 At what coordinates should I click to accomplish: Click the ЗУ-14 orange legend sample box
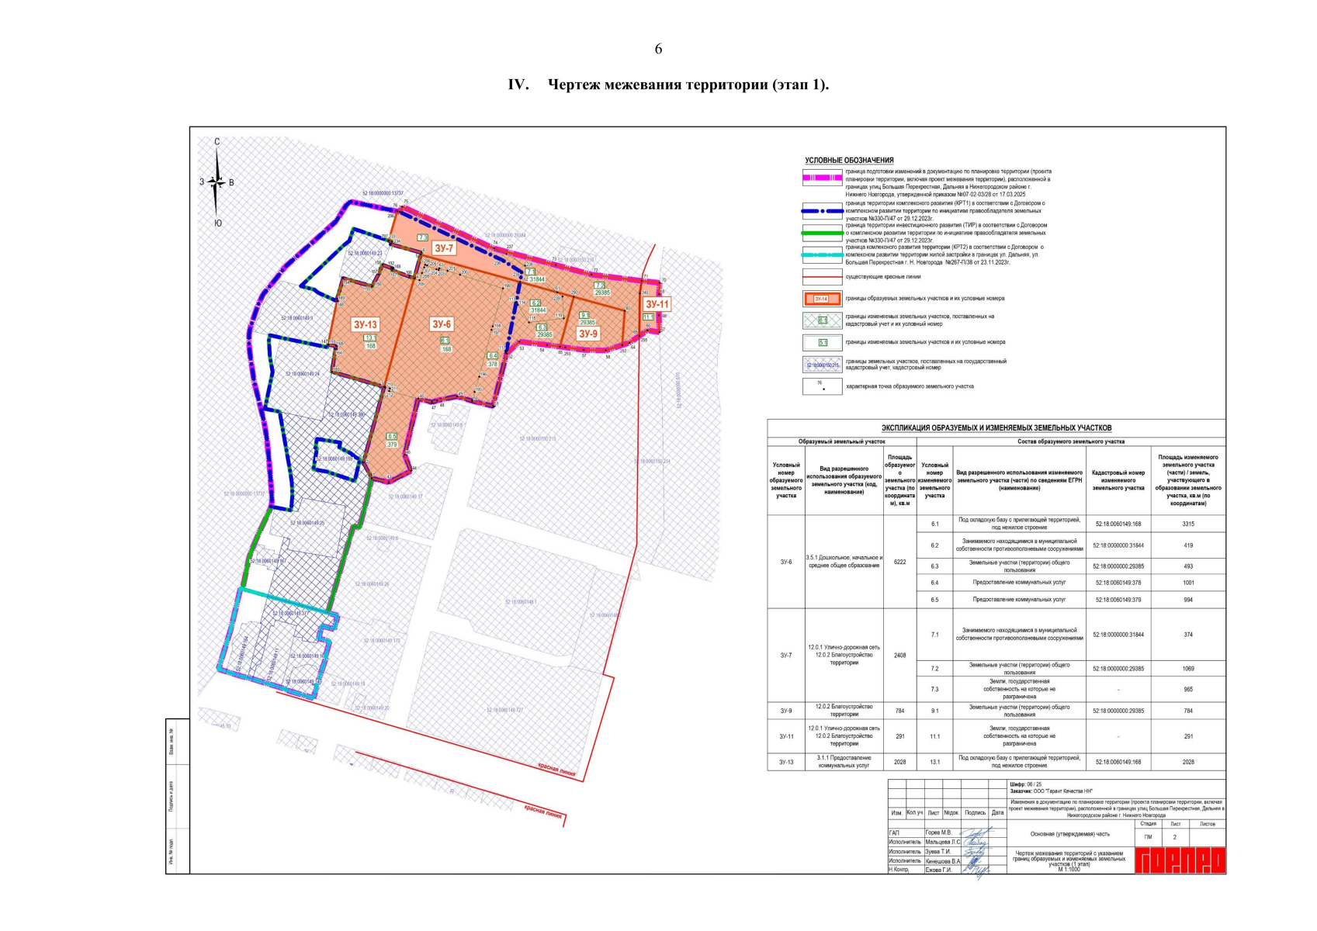click(x=822, y=299)
